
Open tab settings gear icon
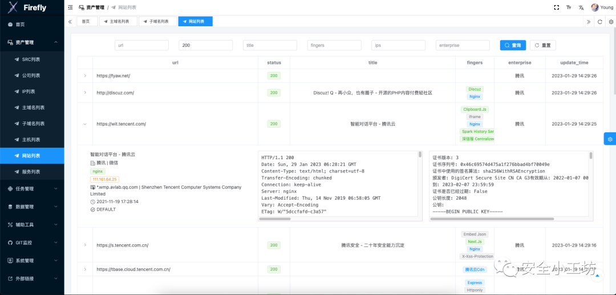point(611,22)
